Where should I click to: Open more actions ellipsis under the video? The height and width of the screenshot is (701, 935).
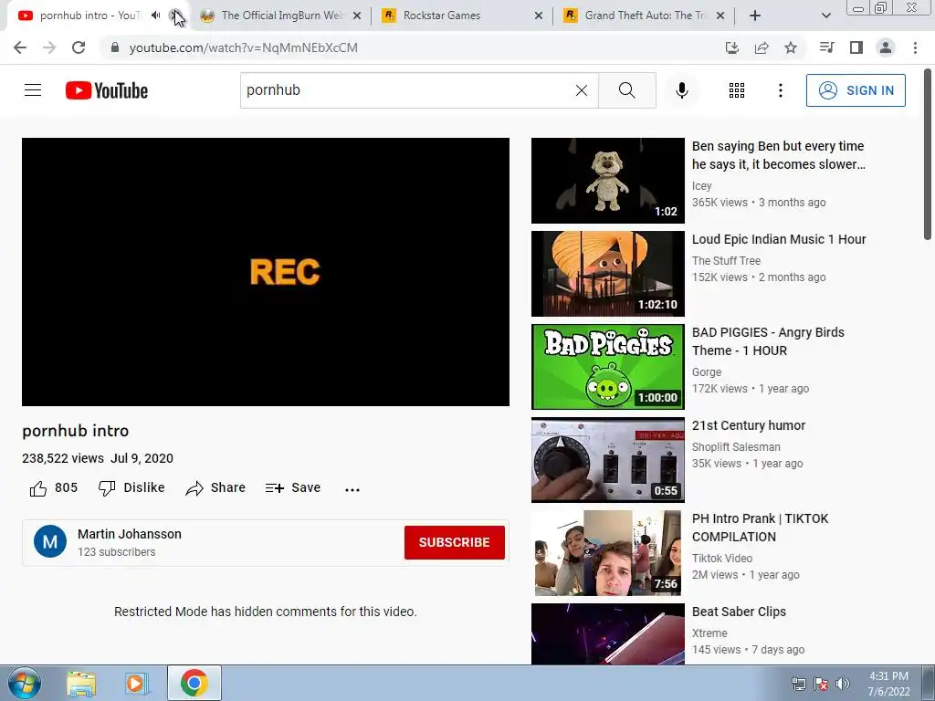tap(352, 489)
